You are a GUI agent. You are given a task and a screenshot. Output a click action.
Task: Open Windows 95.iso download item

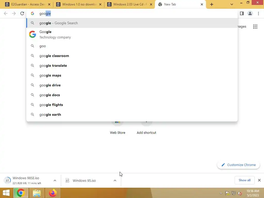pos(84,180)
